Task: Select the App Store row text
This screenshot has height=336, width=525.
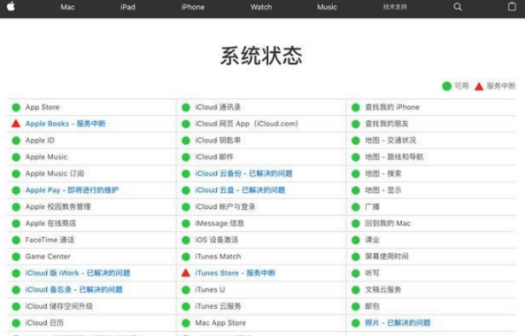Action: click(x=43, y=107)
